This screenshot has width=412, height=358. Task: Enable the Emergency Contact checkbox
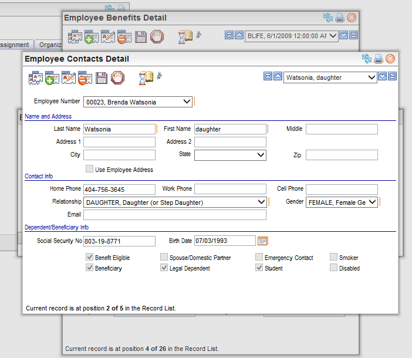[x=259, y=257]
